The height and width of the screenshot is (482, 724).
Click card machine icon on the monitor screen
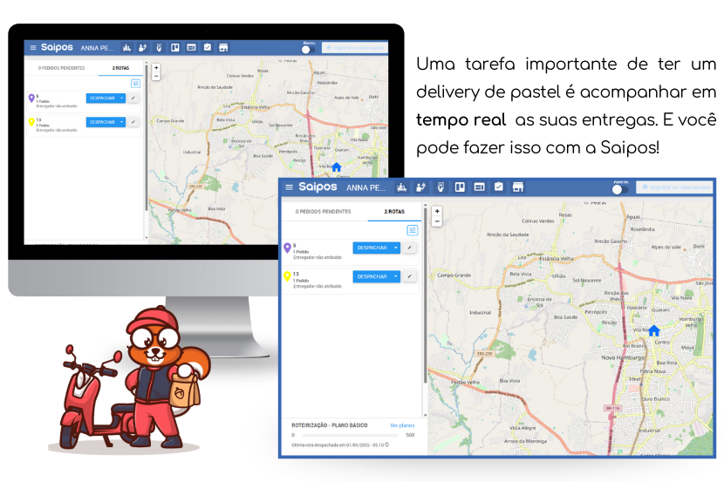pos(159,48)
